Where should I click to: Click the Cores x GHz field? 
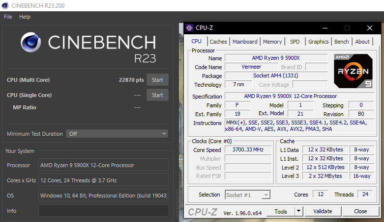click(x=103, y=180)
